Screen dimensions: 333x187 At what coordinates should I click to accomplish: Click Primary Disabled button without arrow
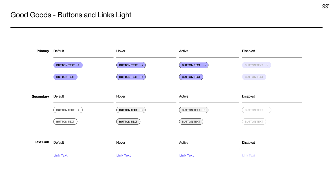click(x=254, y=77)
